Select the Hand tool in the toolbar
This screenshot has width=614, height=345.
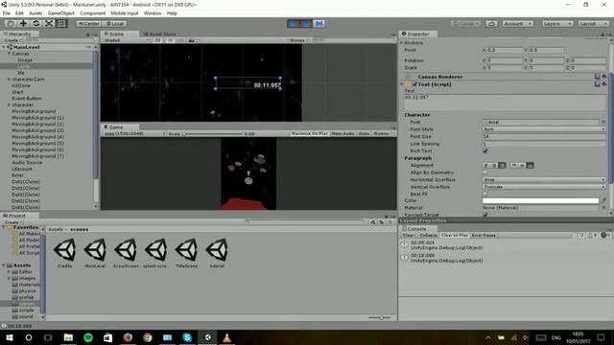[x=11, y=23]
